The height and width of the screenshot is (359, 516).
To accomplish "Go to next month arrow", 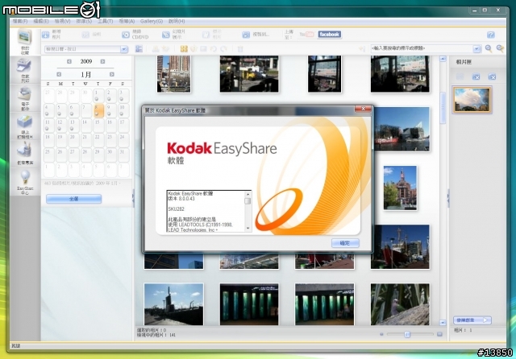I will (112, 74).
